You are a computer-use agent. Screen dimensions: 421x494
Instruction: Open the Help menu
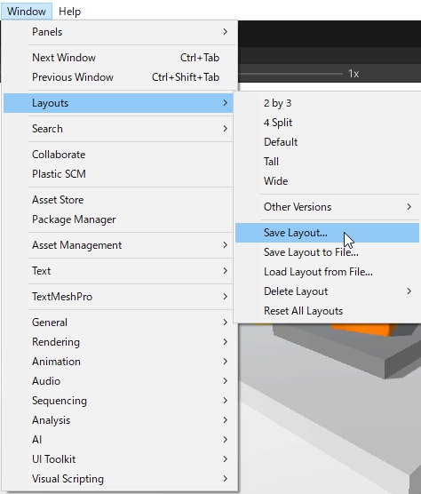[x=69, y=12]
